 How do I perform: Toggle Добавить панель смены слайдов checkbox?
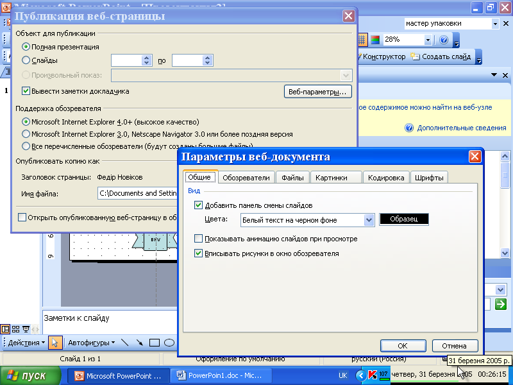tap(198, 205)
